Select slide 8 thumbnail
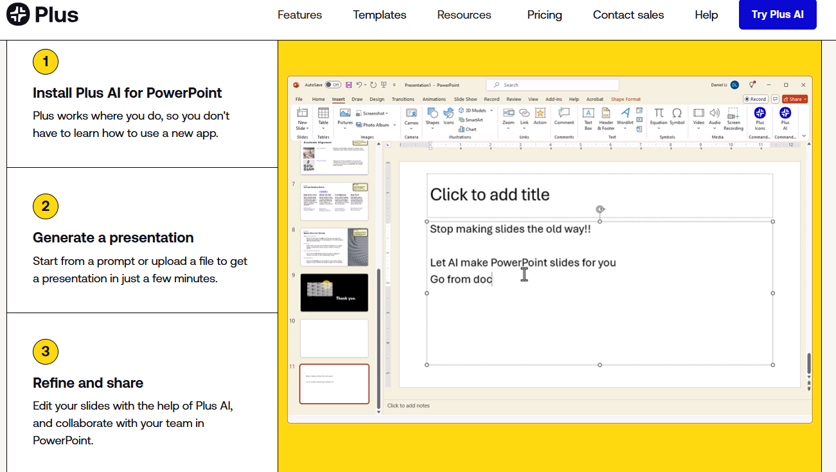This screenshot has height=472, width=836. [x=334, y=247]
